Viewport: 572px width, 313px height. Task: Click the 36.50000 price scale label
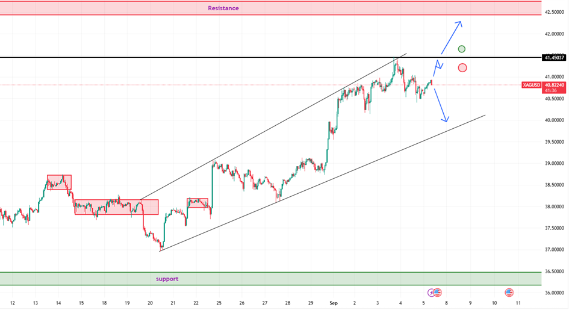[x=555, y=271]
